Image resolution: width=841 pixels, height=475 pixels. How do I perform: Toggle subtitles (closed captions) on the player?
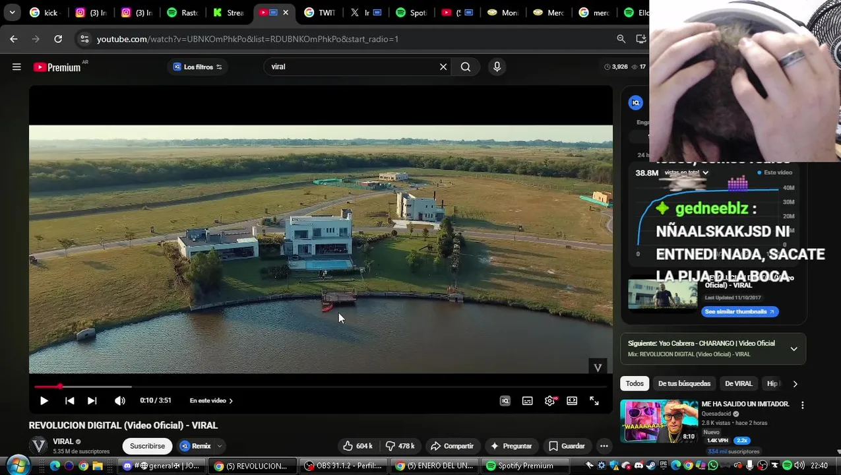click(x=528, y=400)
